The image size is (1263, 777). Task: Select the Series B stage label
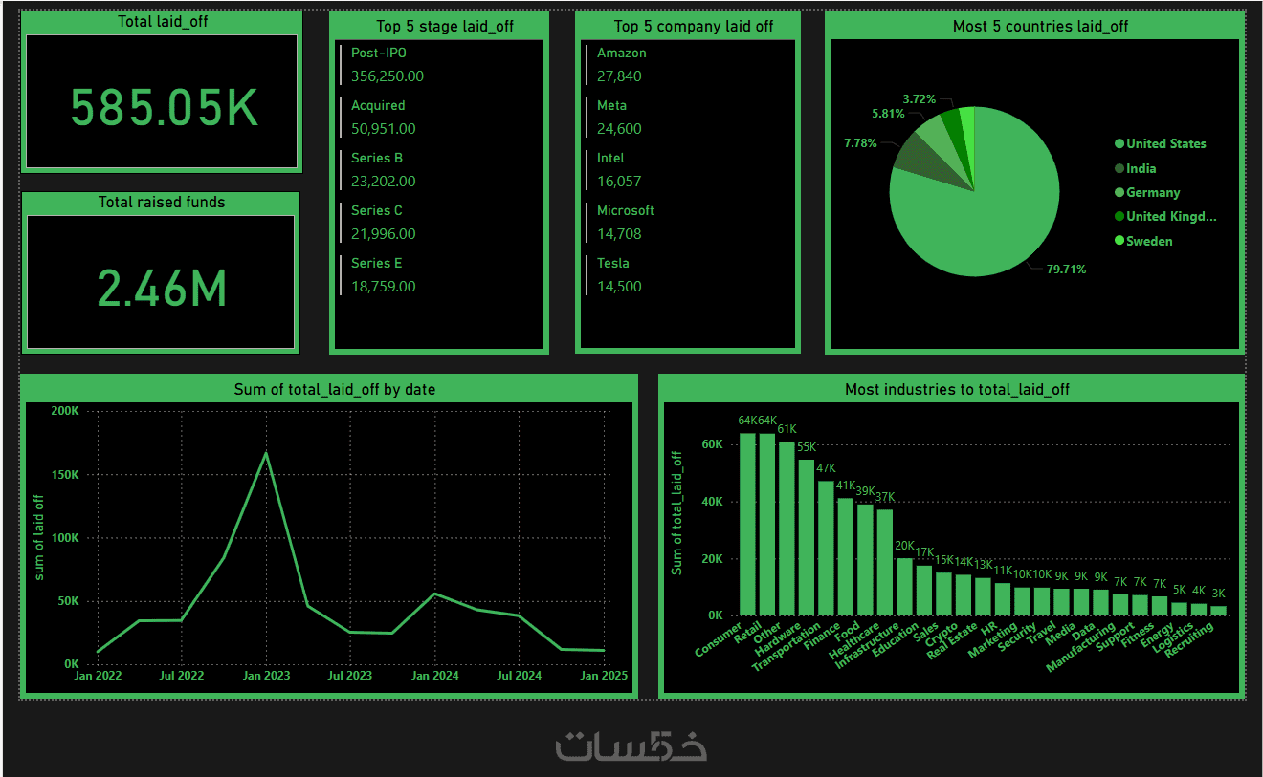point(377,159)
